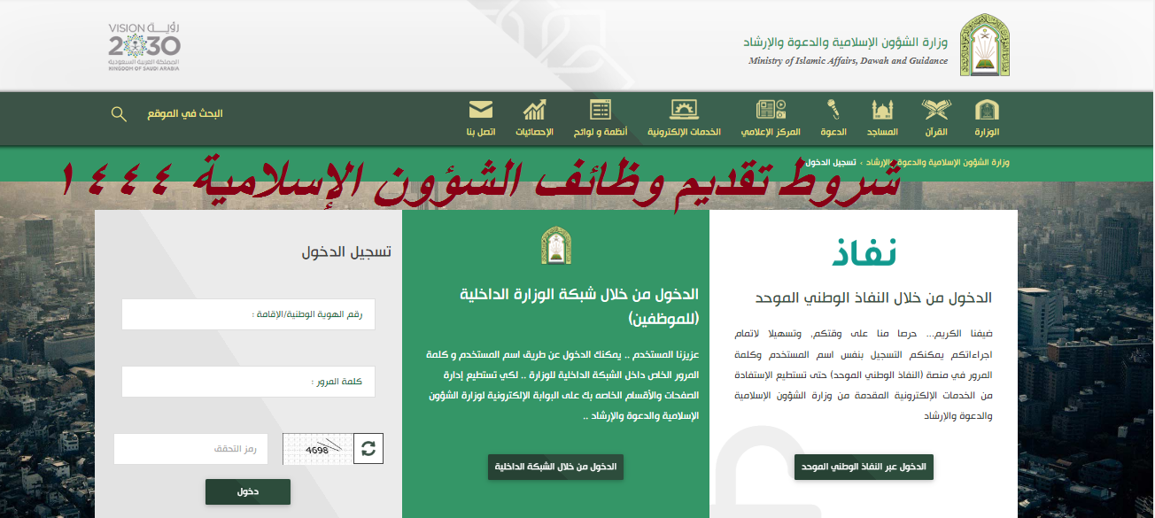Click the English ministry name in the header
The image size is (1155, 518).
pyautogui.click(x=848, y=61)
